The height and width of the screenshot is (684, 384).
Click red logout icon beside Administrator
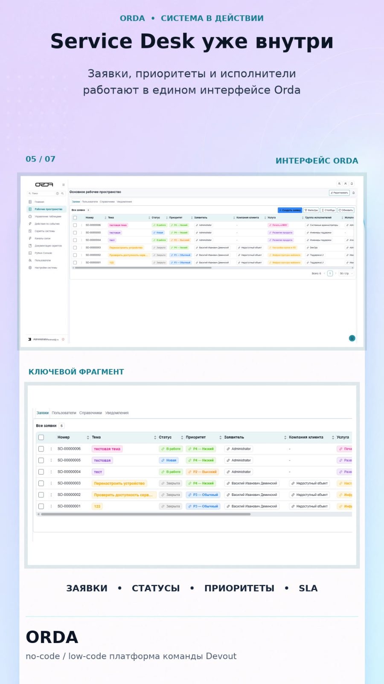63,339
